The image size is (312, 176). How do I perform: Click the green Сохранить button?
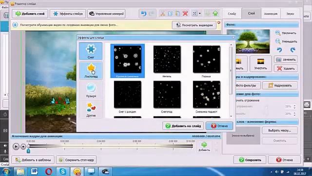[250, 160]
